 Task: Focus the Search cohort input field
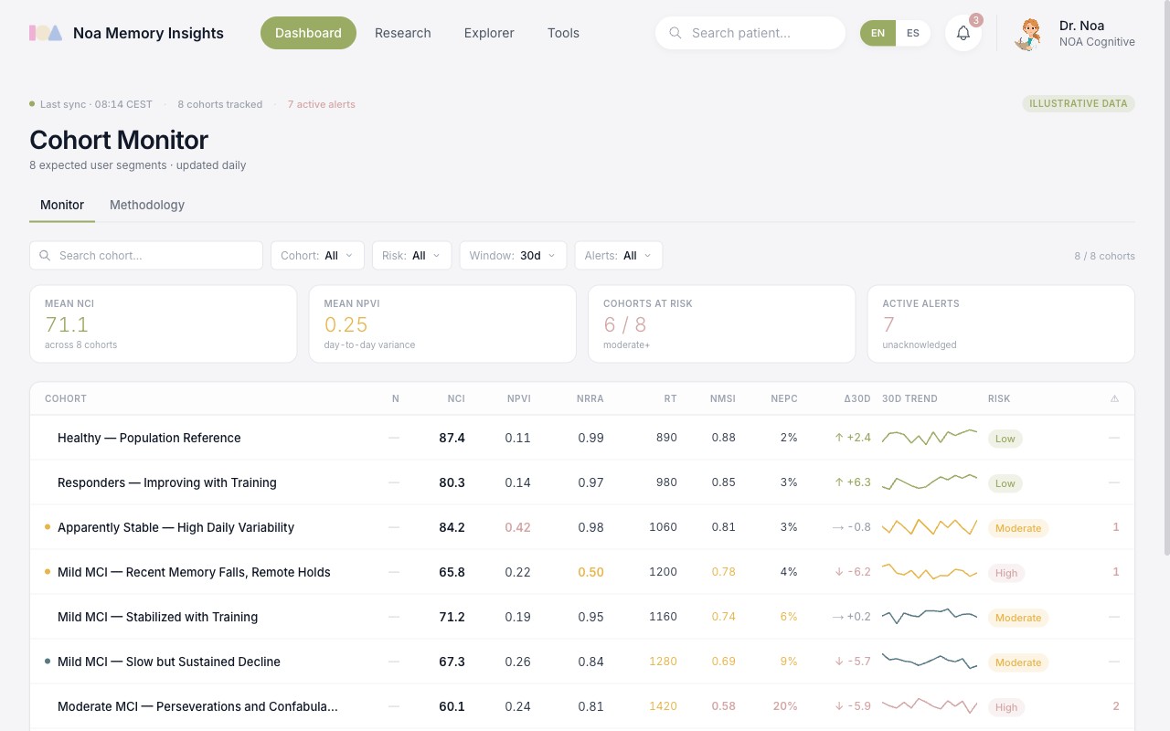coord(146,256)
